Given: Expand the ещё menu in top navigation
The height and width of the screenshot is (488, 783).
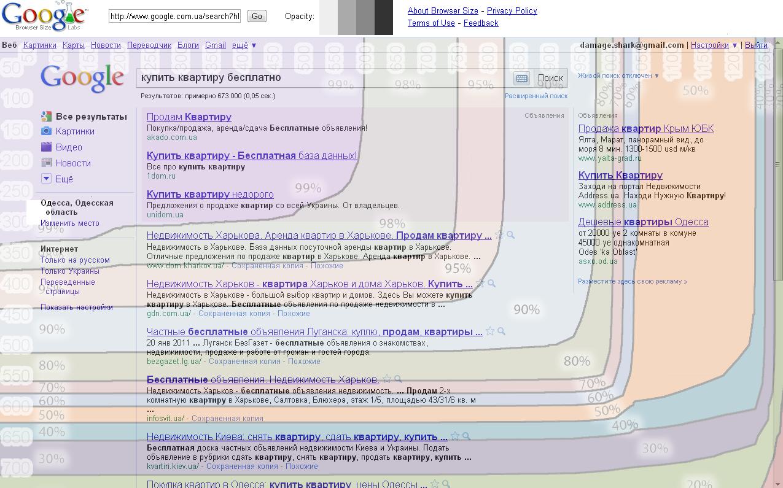Looking at the screenshot, I should coord(244,45).
